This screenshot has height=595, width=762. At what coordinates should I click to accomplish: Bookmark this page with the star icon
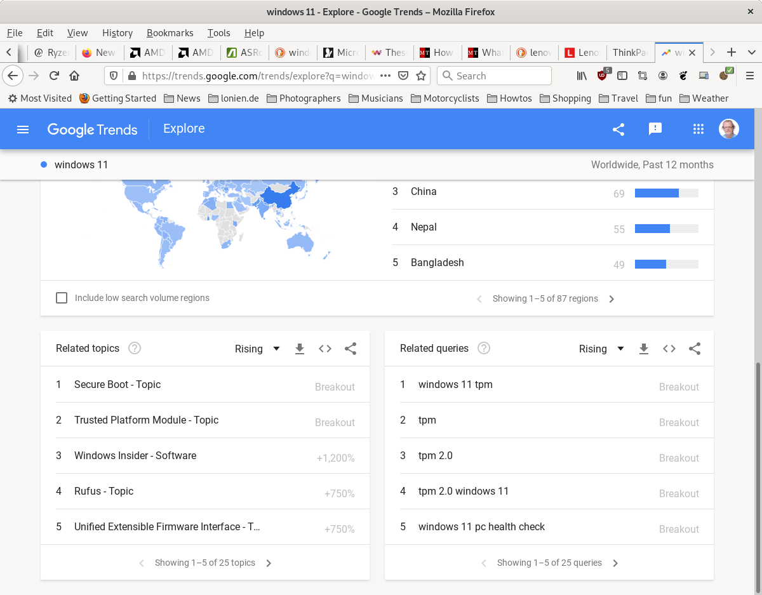pos(420,76)
